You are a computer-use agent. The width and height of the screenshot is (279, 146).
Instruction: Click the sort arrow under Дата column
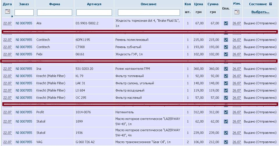[12, 16]
